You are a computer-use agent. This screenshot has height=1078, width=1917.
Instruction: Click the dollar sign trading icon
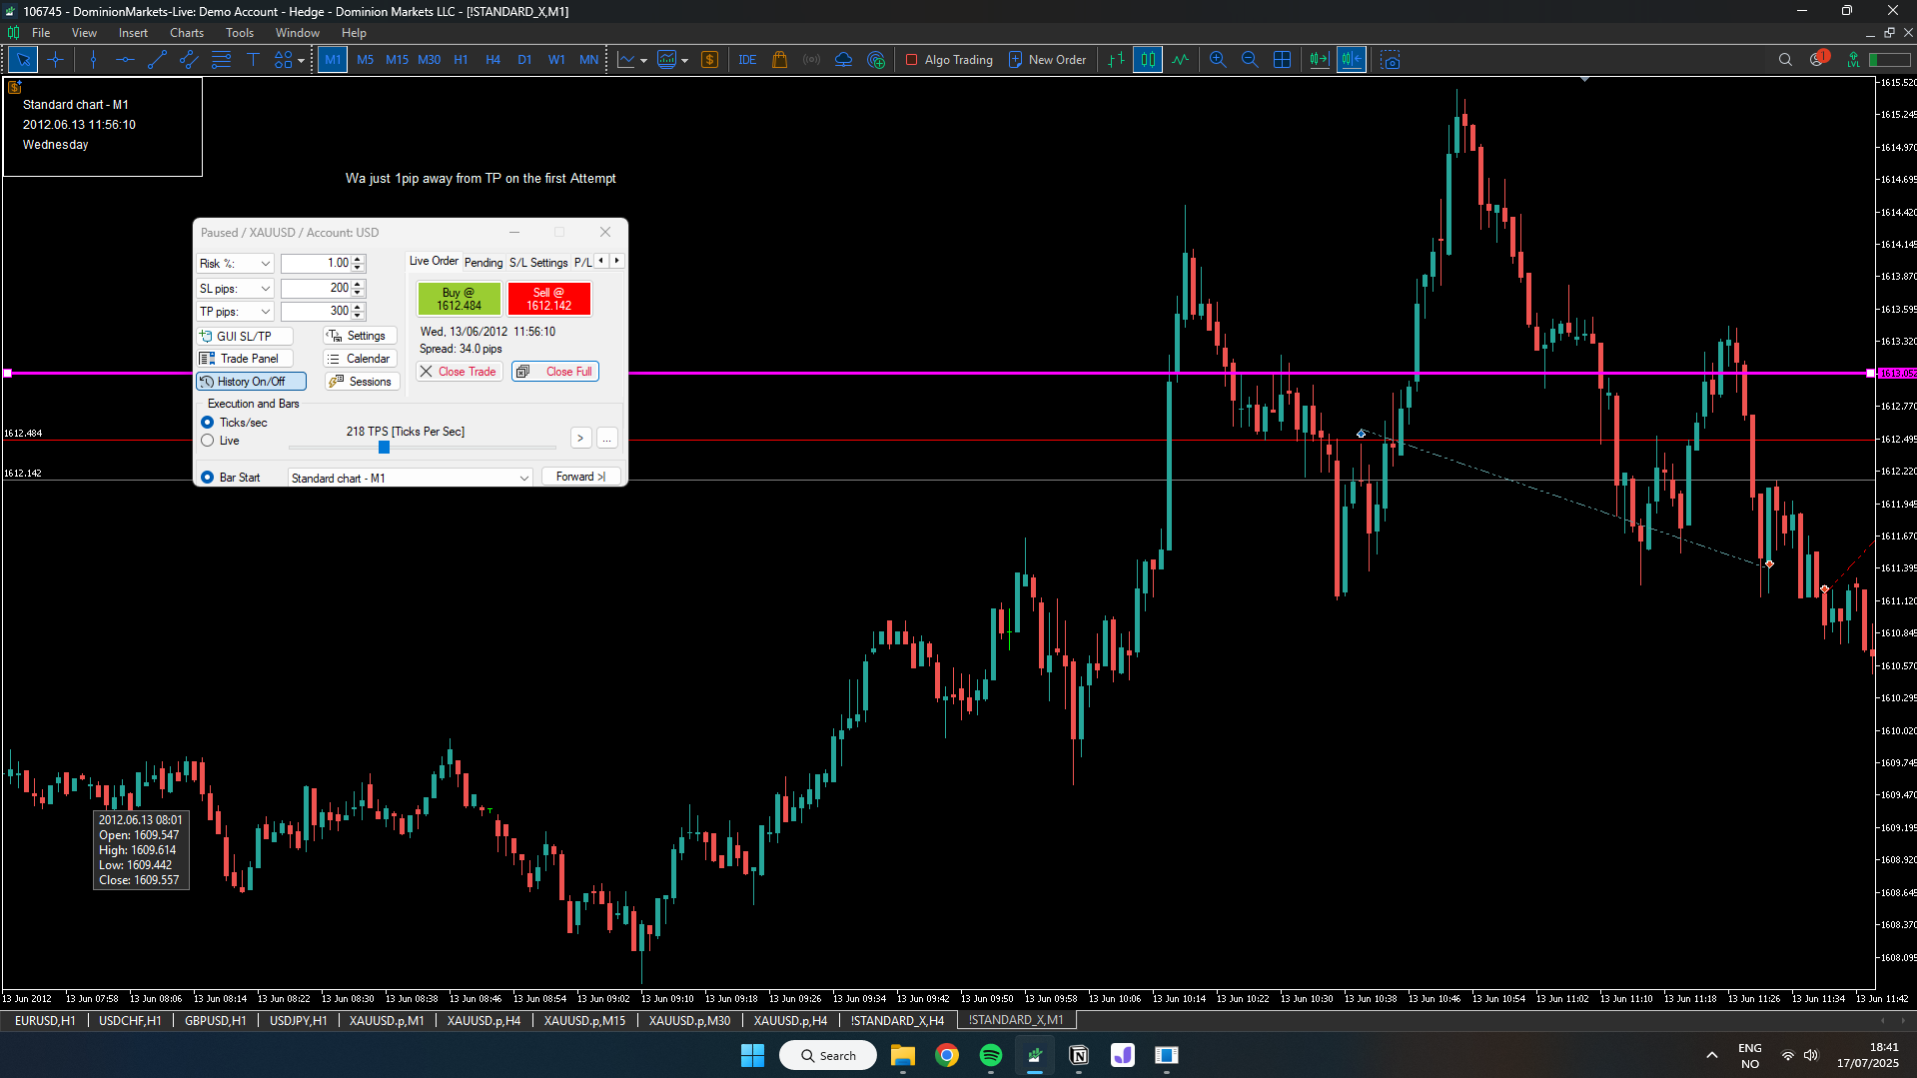(709, 60)
